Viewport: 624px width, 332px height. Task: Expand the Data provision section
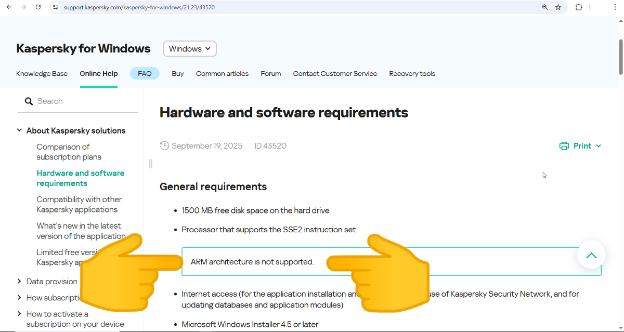pyautogui.click(x=19, y=282)
